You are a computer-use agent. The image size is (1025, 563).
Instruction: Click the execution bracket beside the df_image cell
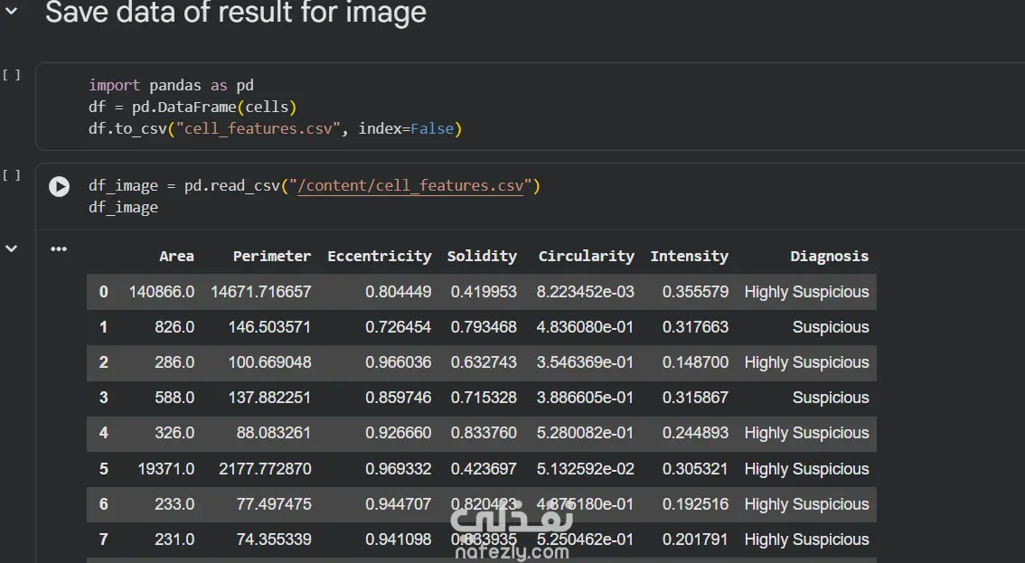tap(12, 175)
